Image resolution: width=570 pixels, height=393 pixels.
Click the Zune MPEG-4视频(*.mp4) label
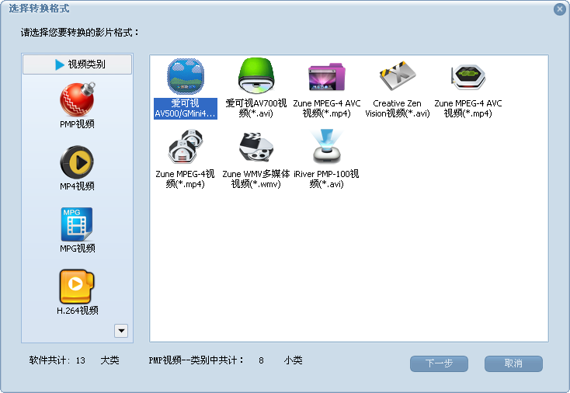click(185, 179)
